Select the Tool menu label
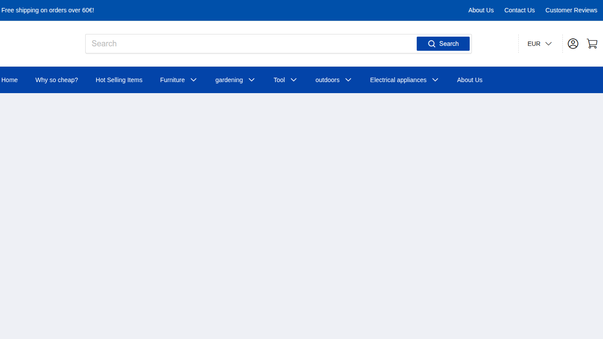 click(279, 80)
